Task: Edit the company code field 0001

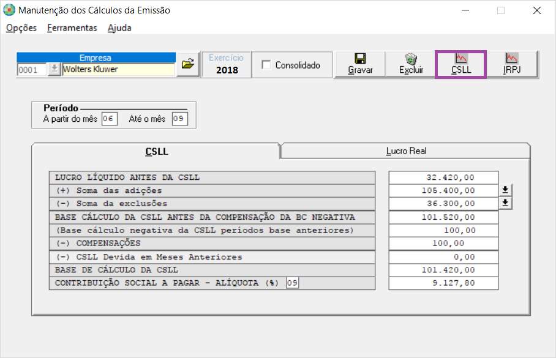Action: [32, 70]
